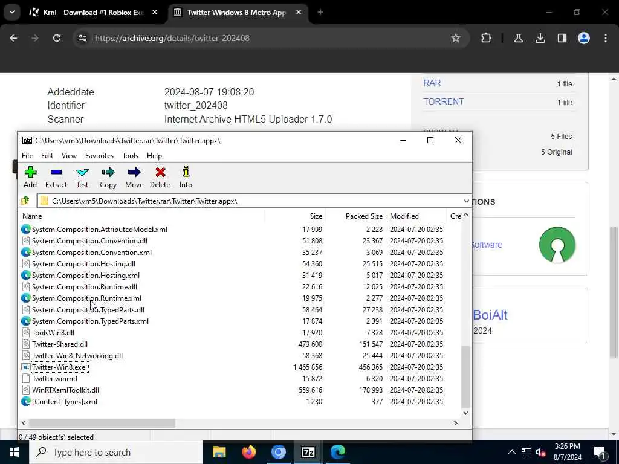This screenshot has width=619, height=464.
Task: Click the browser back arrow
Action: [x=13, y=38]
